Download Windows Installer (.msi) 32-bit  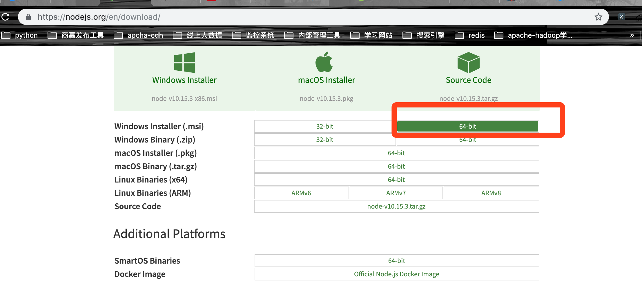[325, 126]
